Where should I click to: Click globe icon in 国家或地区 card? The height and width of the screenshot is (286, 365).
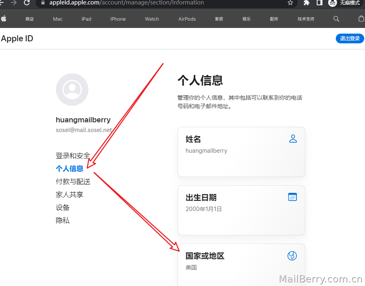click(x=292, y=256)
